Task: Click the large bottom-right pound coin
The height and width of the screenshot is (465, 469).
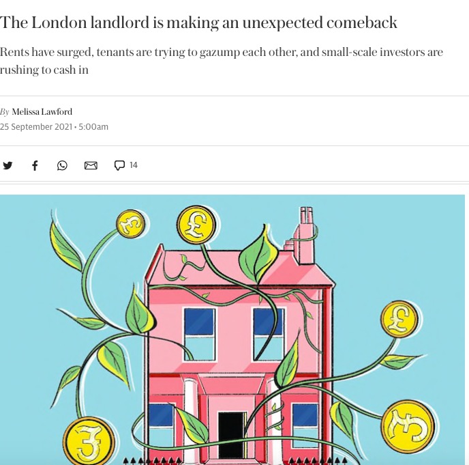Action: [408, 426]
